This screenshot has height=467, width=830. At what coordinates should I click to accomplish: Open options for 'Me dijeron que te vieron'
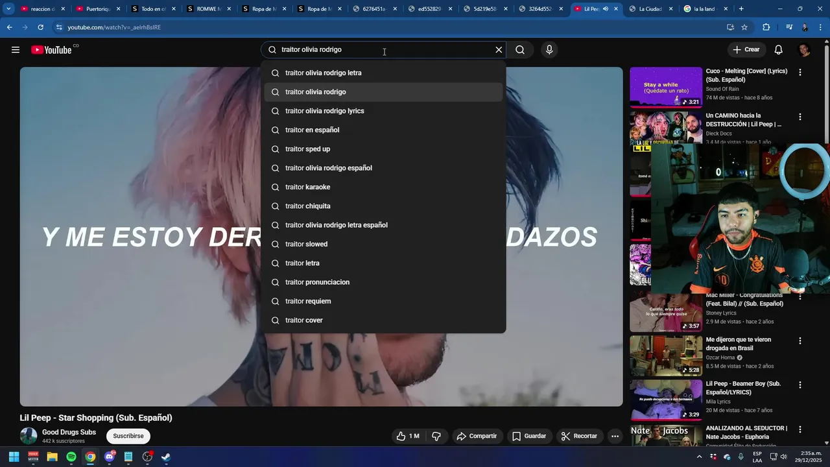tap(800, 341)
